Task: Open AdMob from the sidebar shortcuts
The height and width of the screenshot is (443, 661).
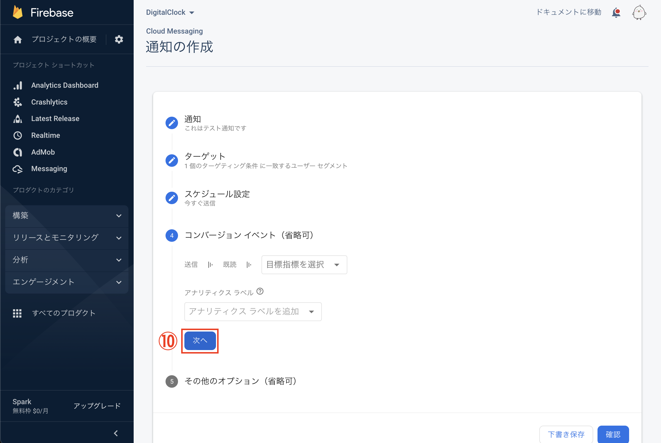Action: 43,152
